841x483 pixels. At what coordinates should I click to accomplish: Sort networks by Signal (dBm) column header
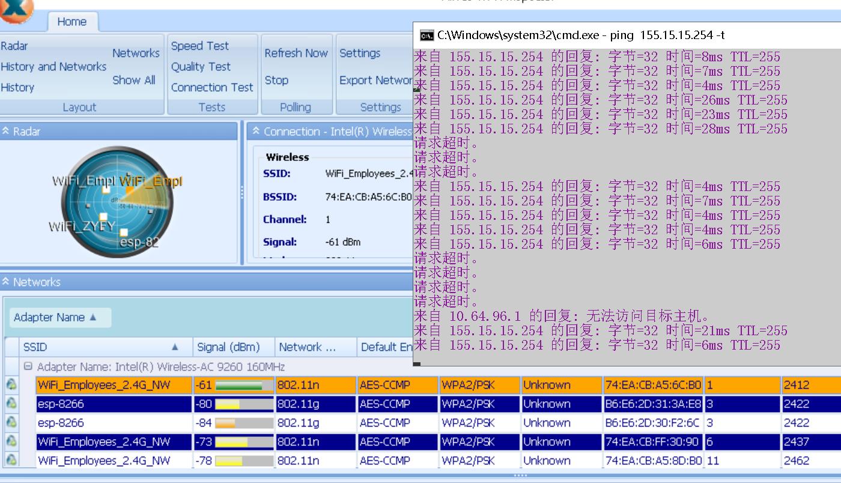tap(234, 347)
